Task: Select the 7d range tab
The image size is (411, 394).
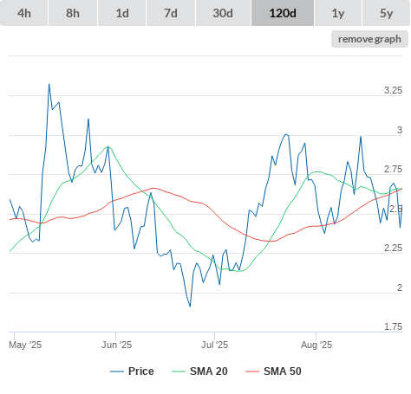Action: (x=171, y=13)
